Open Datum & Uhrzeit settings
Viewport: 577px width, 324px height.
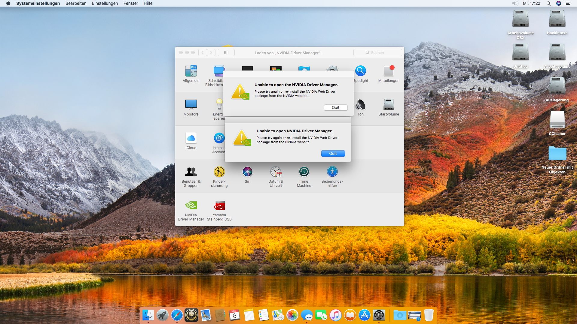pos(276,177)
